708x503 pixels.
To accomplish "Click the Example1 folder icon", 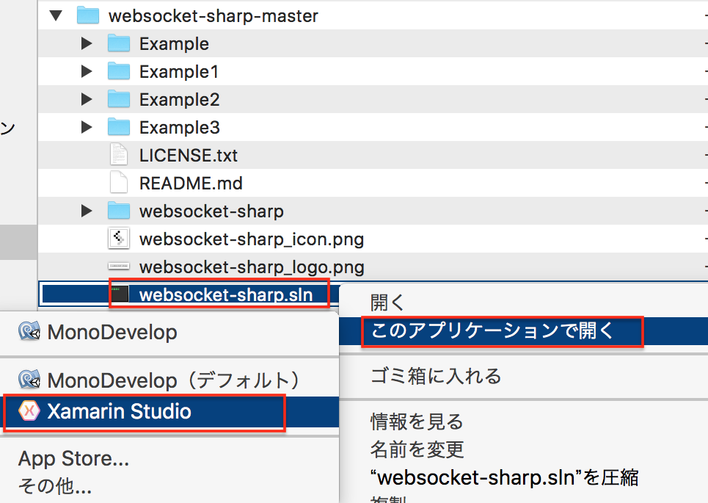I will pos(119,71).
